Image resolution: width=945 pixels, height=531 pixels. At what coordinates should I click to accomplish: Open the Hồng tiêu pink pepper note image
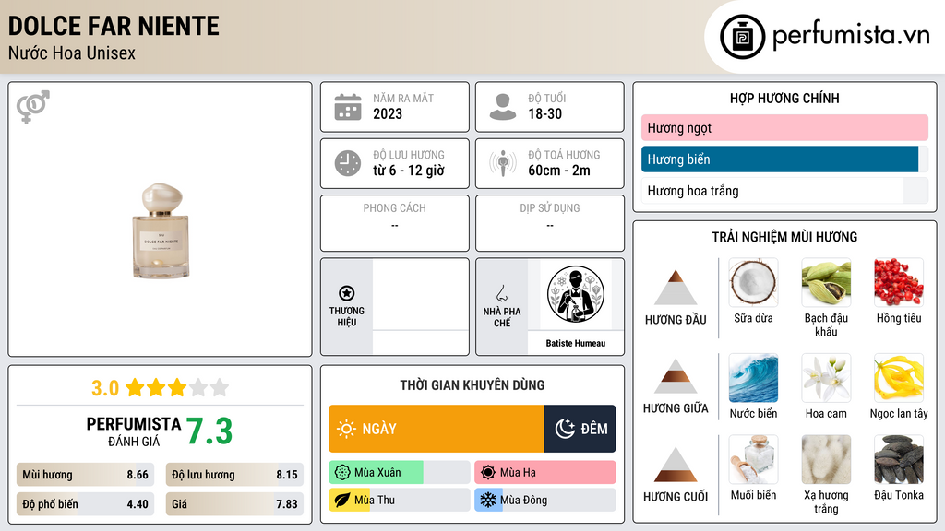(x=899, y=282)
